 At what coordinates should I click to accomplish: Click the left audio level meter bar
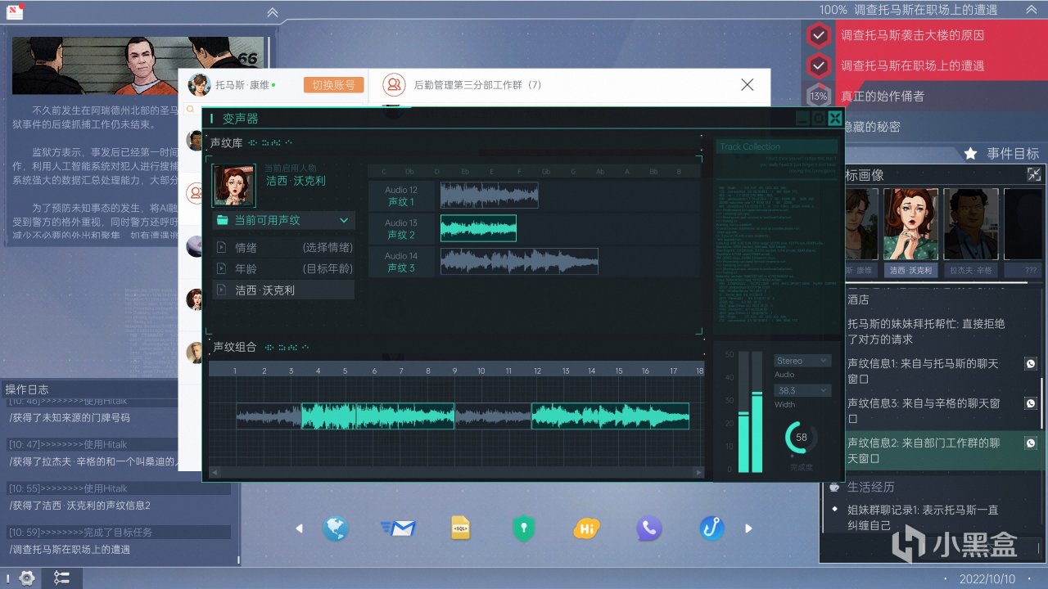[x=743, y=412]
